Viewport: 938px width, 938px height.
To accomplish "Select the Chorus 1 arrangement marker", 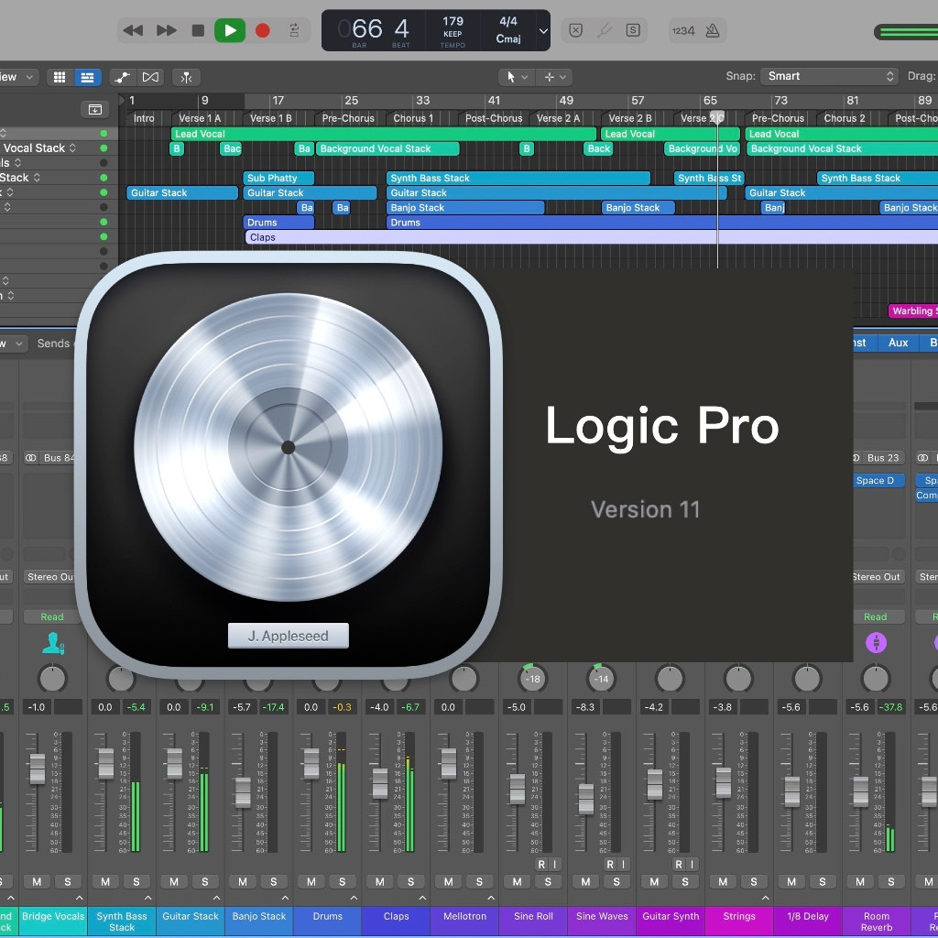I will [x=413, y=118].
